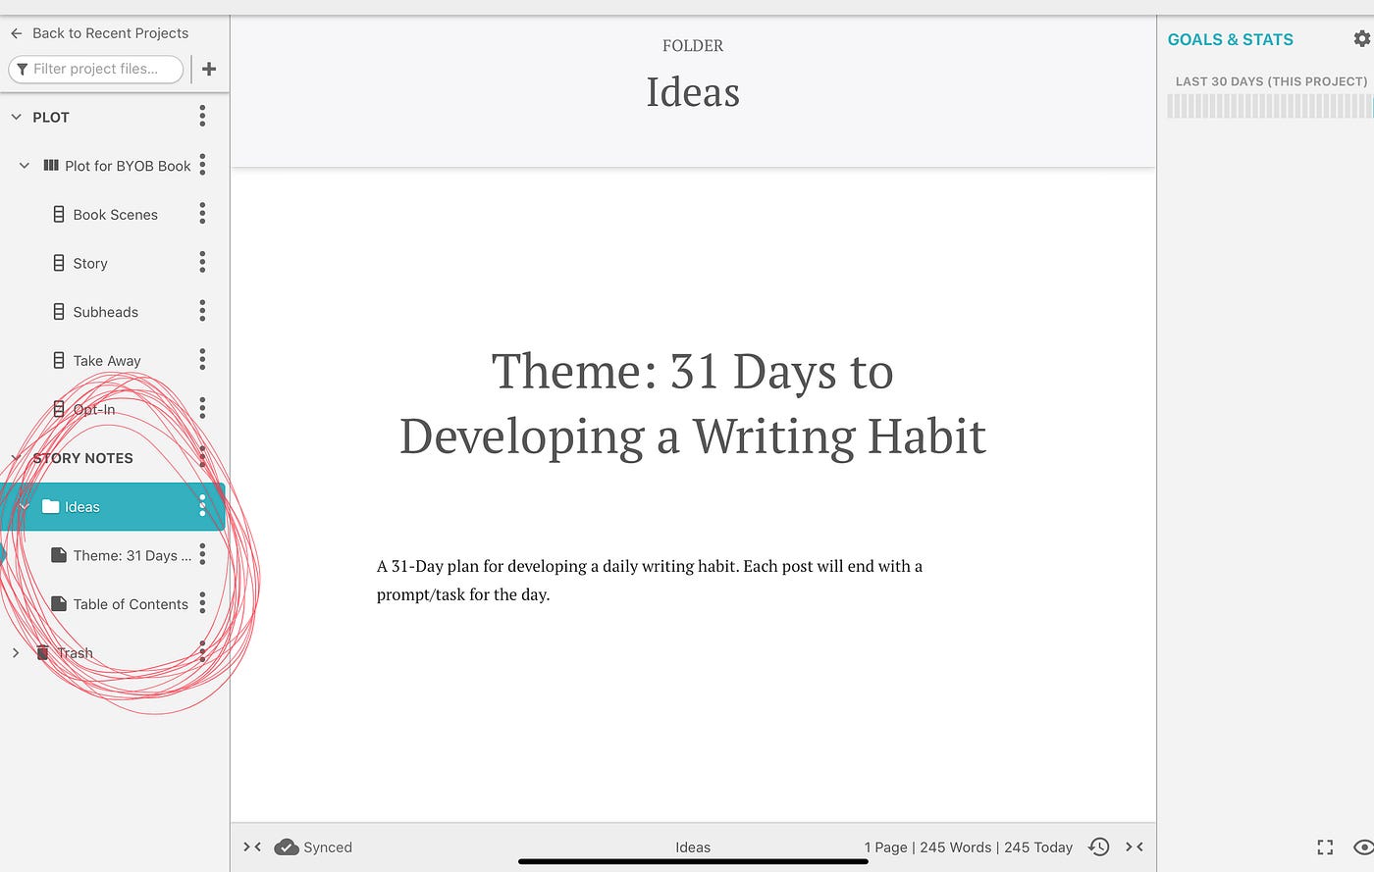
Task: Open version history via the clock icon
Action: click(x=1099, y=846)
